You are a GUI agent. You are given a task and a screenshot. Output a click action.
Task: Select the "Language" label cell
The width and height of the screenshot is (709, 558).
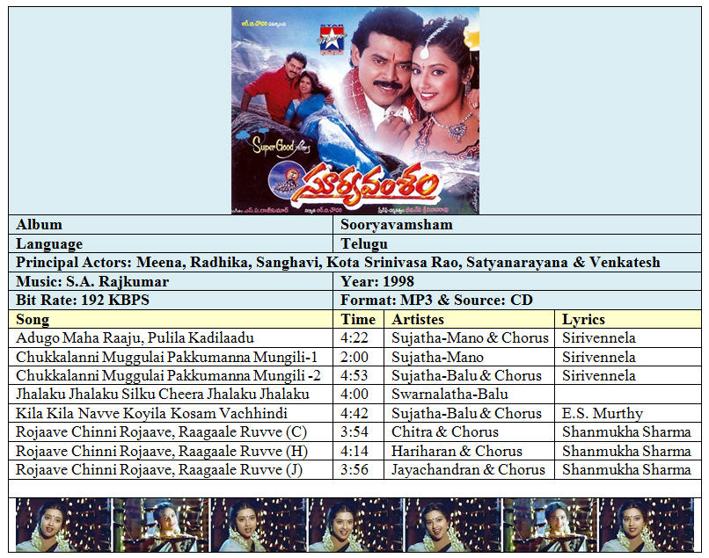tap(171, 243)
